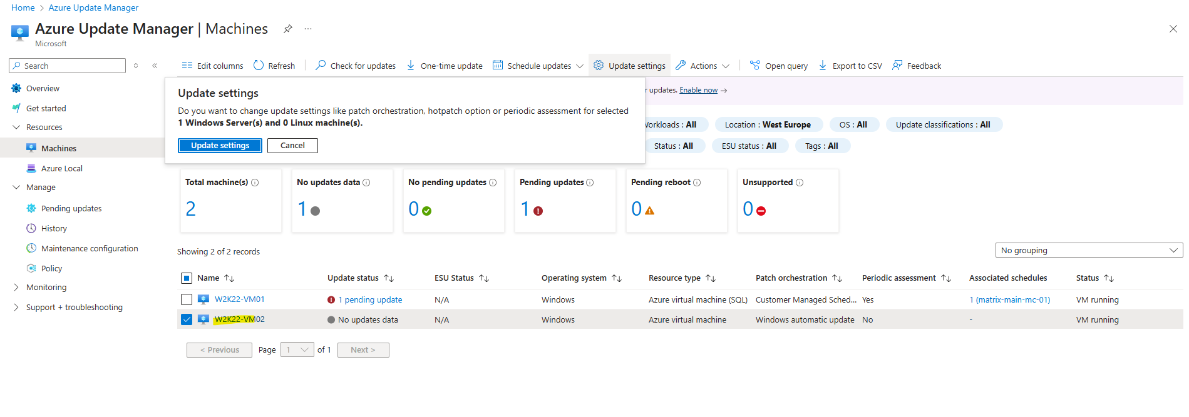Click Check for updates
Viewport: 1189px width, 417px height.
356,66
